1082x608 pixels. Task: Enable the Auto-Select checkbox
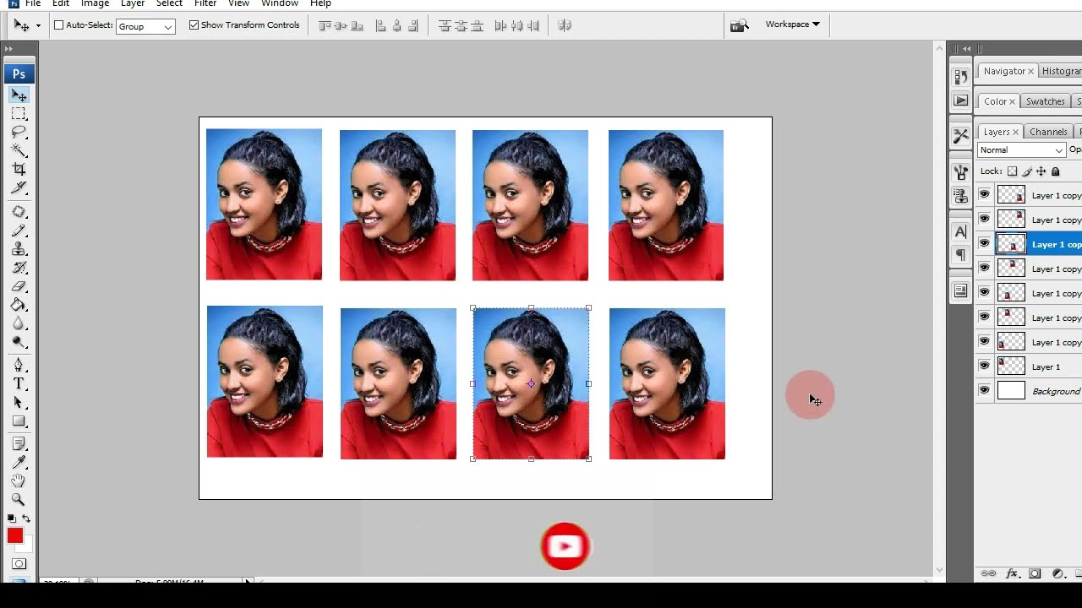[59, 25]
